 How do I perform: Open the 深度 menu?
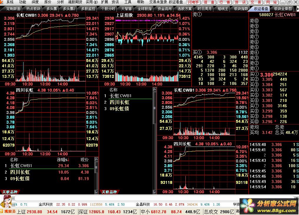point(35,2)
